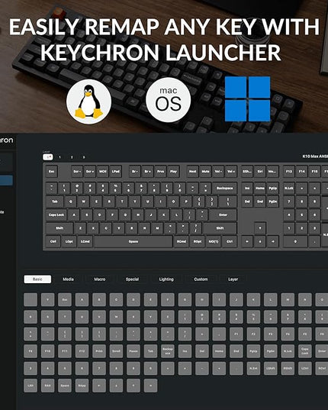Select the MO(1) key on the layout

pos(214,241)
